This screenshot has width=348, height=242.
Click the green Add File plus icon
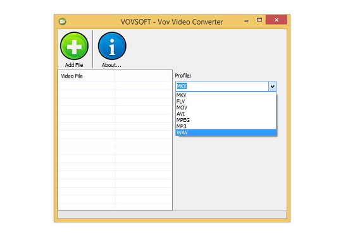point(74,46)
